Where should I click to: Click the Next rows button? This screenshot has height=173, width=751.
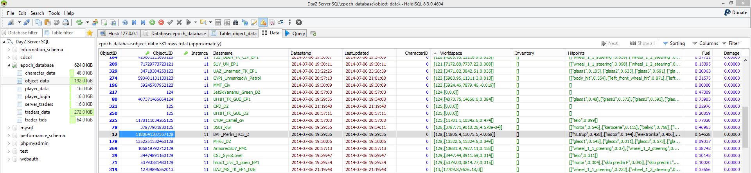(610, 43)
